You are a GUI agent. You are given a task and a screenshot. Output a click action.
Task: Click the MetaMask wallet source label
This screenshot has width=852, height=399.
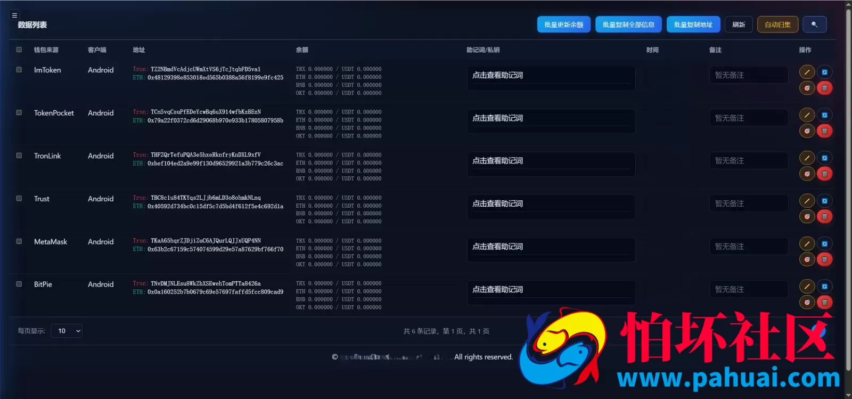[51, 242]
